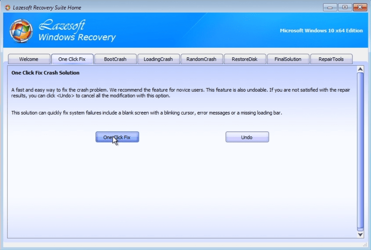Click the scroll down arrow
Viewport: 371px width, 250px height.
tap(360, 234)
